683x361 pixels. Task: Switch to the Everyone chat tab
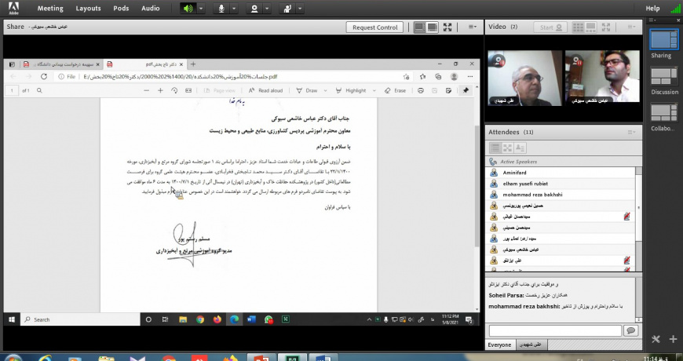tap(499, 345)
